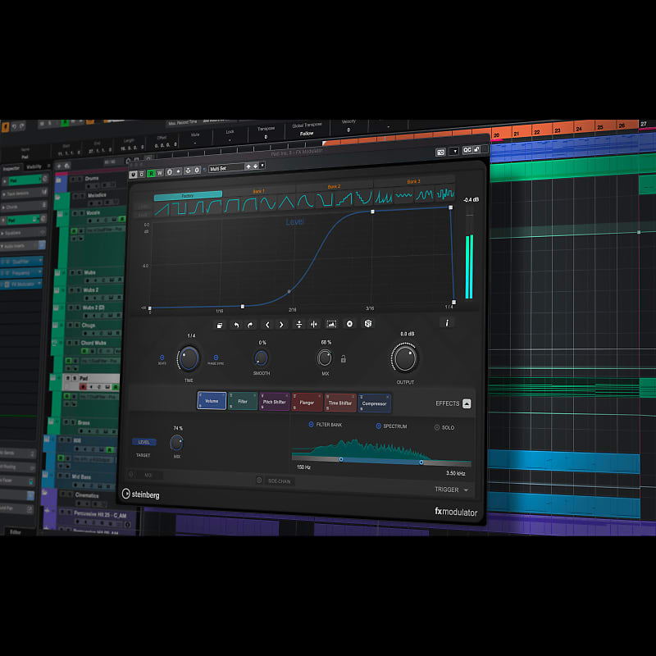Viewport: 656px width, 656px height.
Task: Flip the curve vertically
Action: click(298, 324)
